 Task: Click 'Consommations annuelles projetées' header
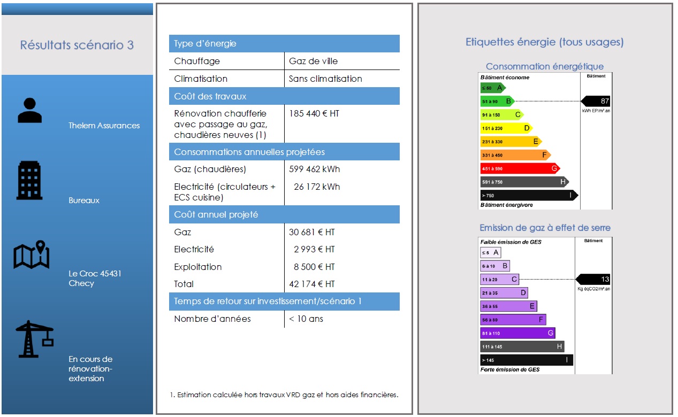[x=284, y=152]
